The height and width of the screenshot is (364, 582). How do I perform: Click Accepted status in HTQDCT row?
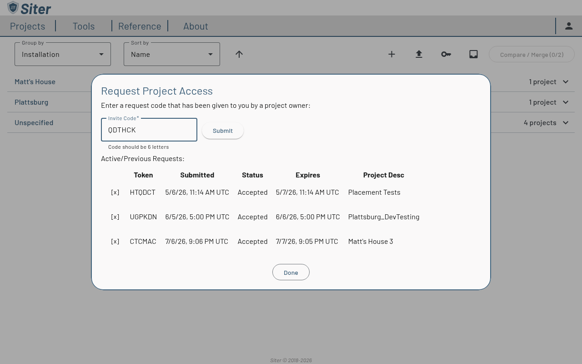[x=252, y=192]
